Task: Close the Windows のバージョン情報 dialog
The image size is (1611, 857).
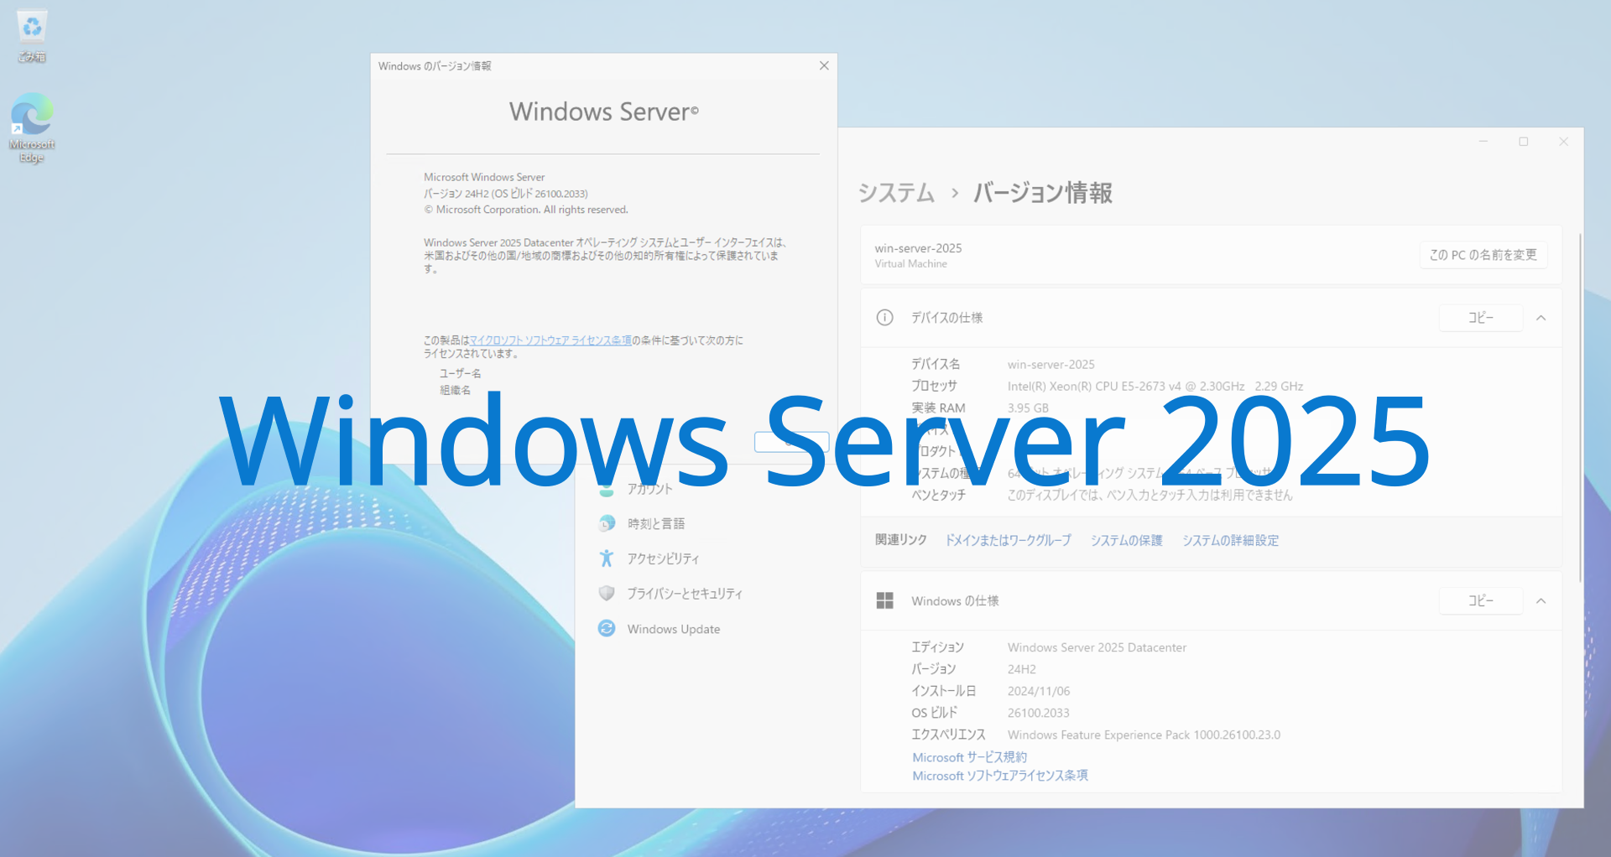Action: (824, 65)
